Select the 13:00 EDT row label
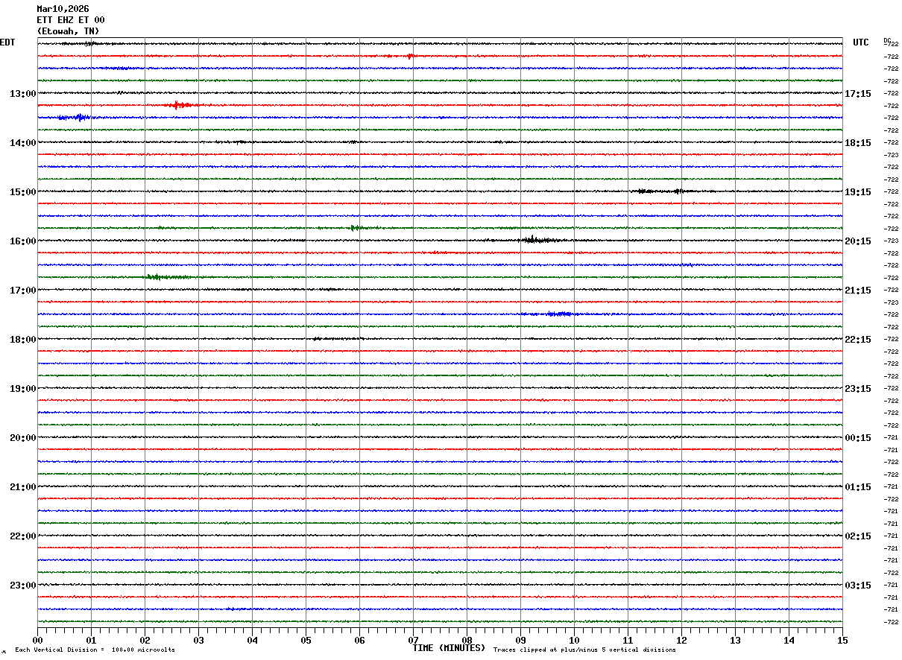 click(x=22, y=94)
